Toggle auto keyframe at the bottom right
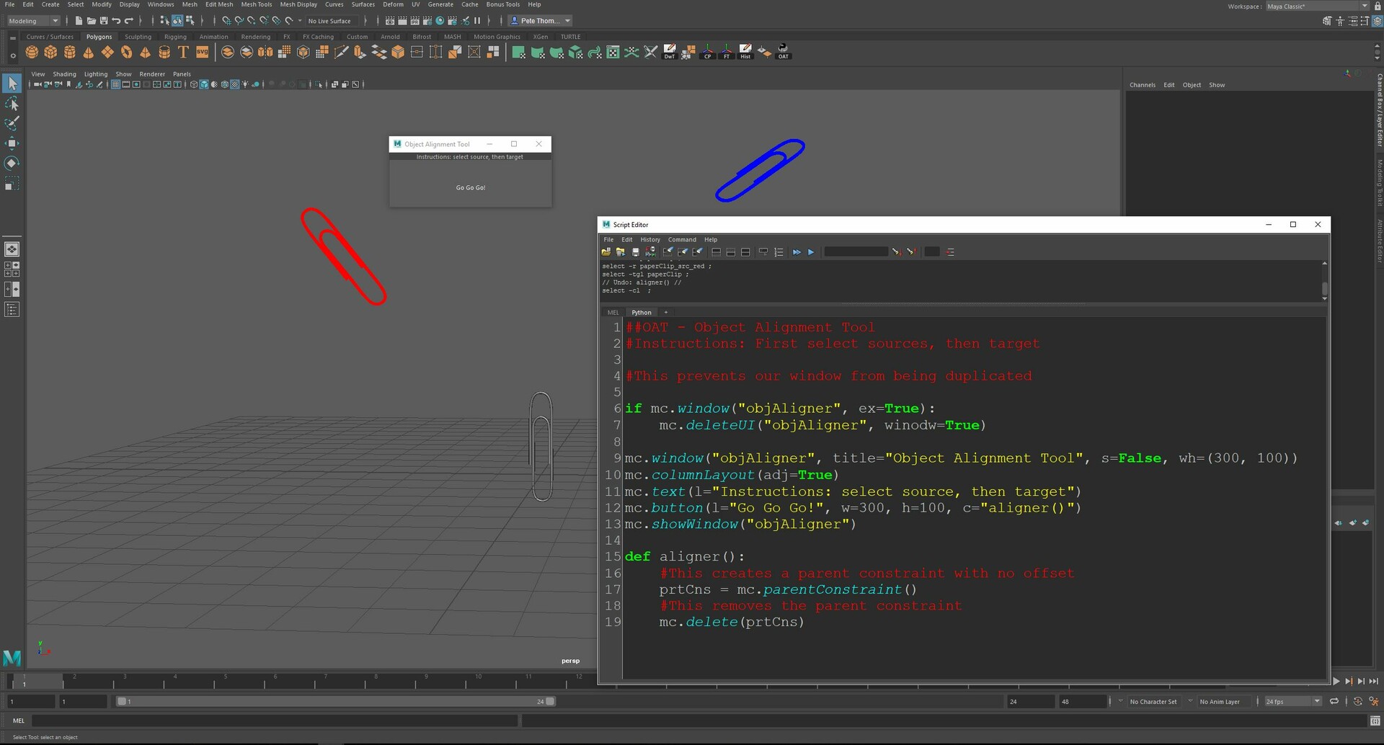 [1358, 700]
